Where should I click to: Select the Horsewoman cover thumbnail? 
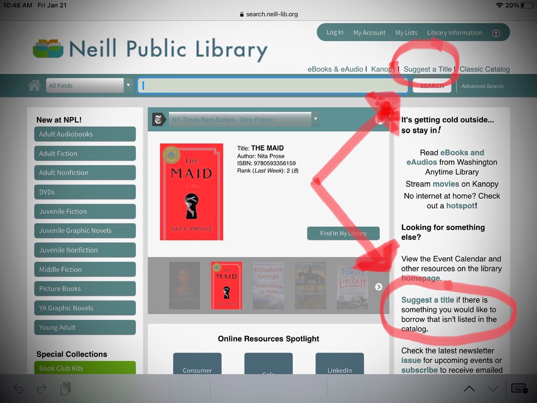pos(310,285)
